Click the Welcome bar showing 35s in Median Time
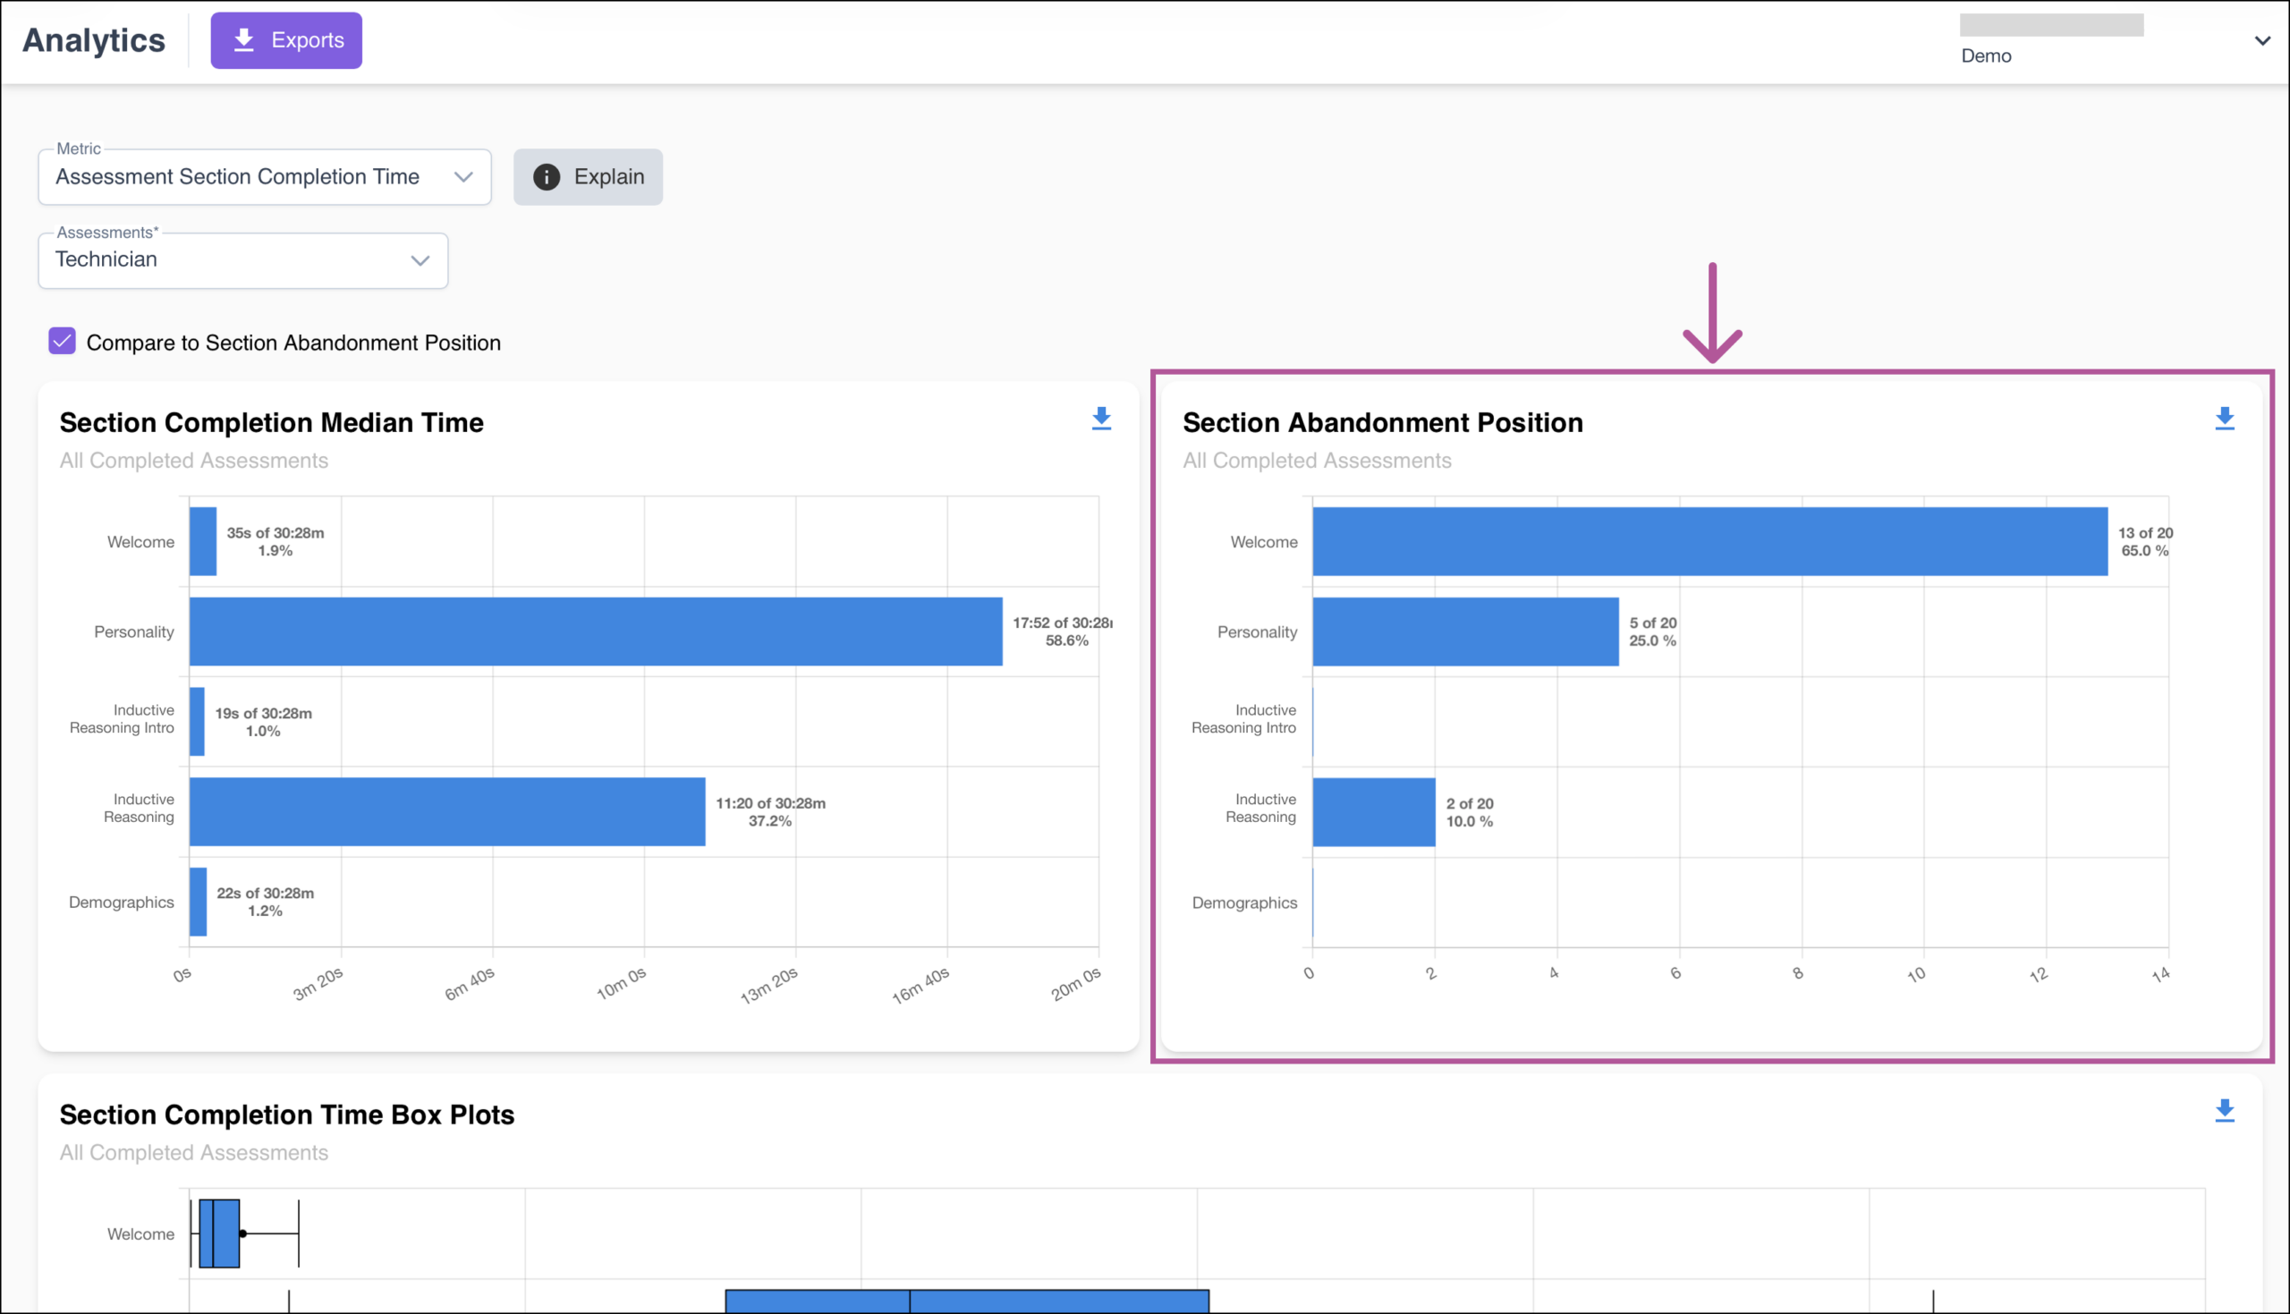 click(203, 541)
